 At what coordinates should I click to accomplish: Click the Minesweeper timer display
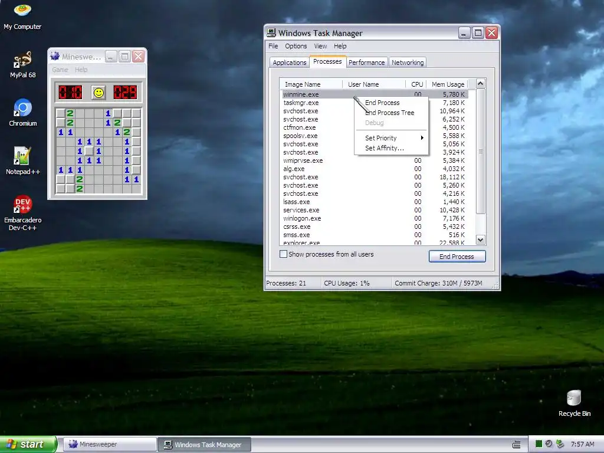[125, 93]
